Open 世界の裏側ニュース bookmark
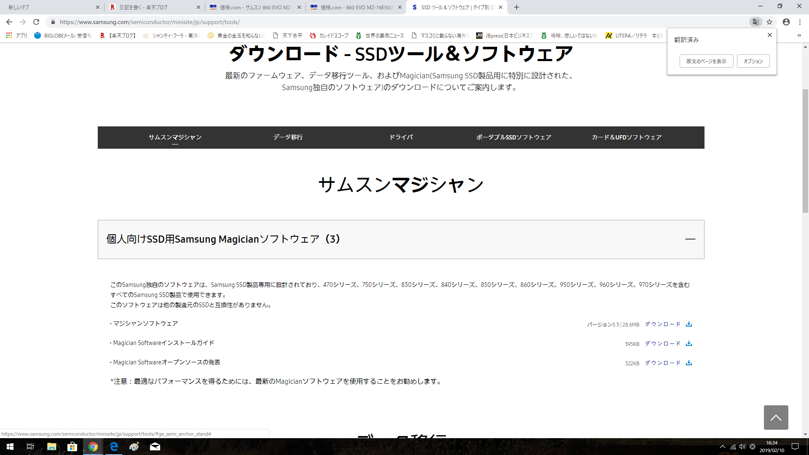 coord(380,35)
